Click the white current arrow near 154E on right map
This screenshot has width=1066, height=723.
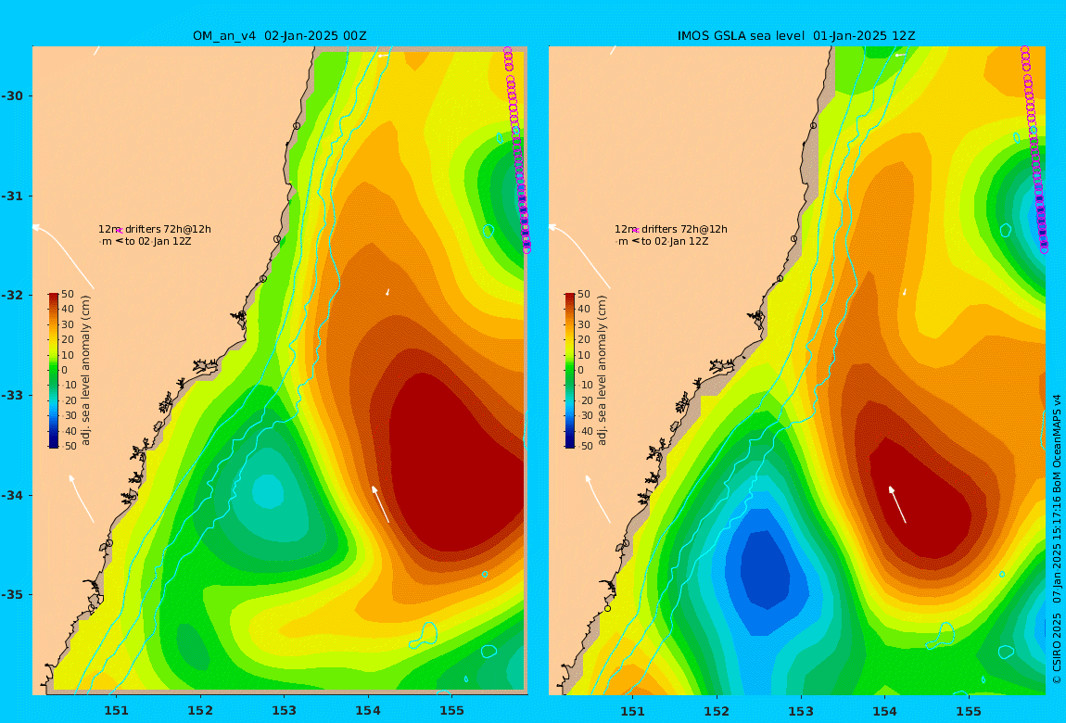896,503
